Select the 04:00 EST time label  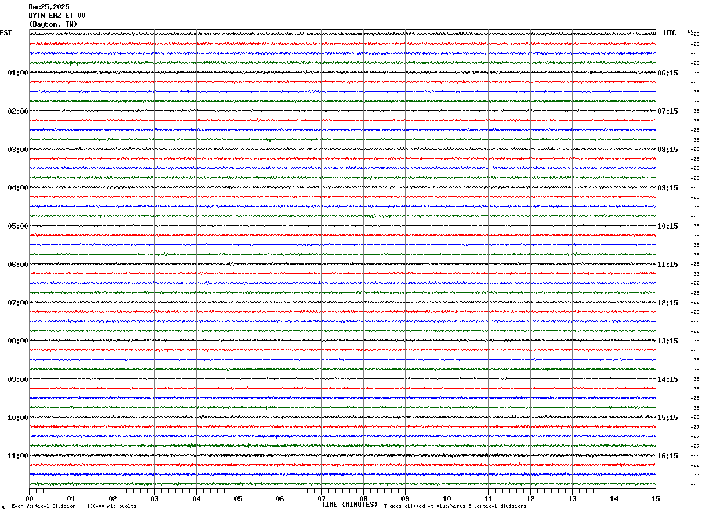pyautogui.click(x=17, y=188)
